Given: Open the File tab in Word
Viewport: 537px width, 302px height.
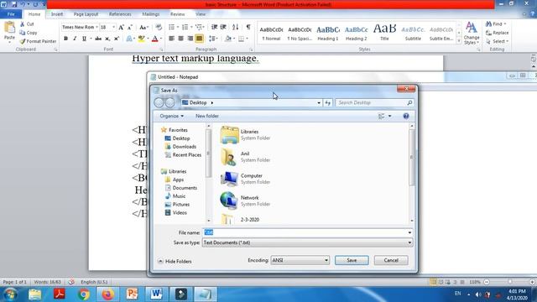Looking at the screenshot, I should click(11, 14).
